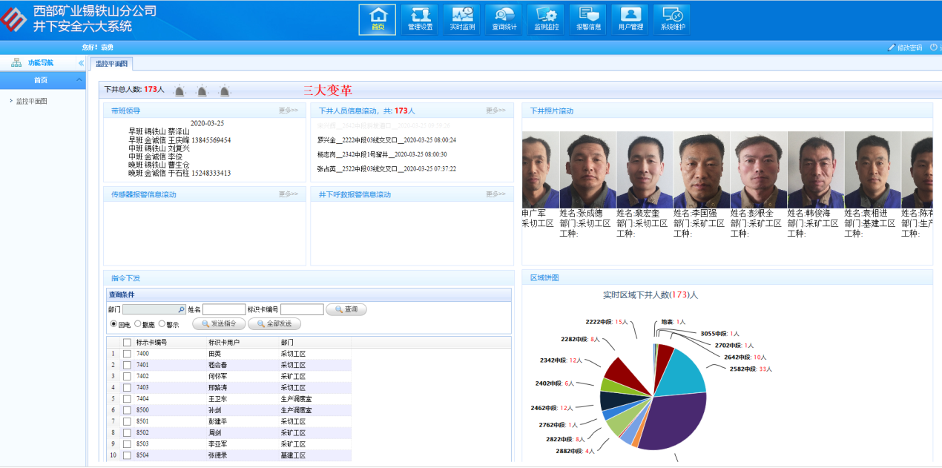Open the 用户管理 user management module
942x468 pixels.
[630, 19]
